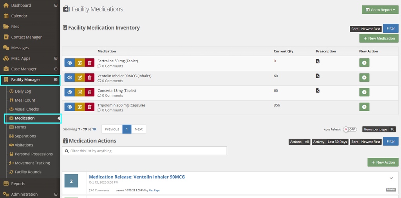Go to Previous page
This screenshot has width=401, height=198.
click(112, 129)
